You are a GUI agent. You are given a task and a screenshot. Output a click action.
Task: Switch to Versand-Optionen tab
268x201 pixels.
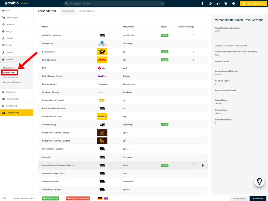[86, 11]
